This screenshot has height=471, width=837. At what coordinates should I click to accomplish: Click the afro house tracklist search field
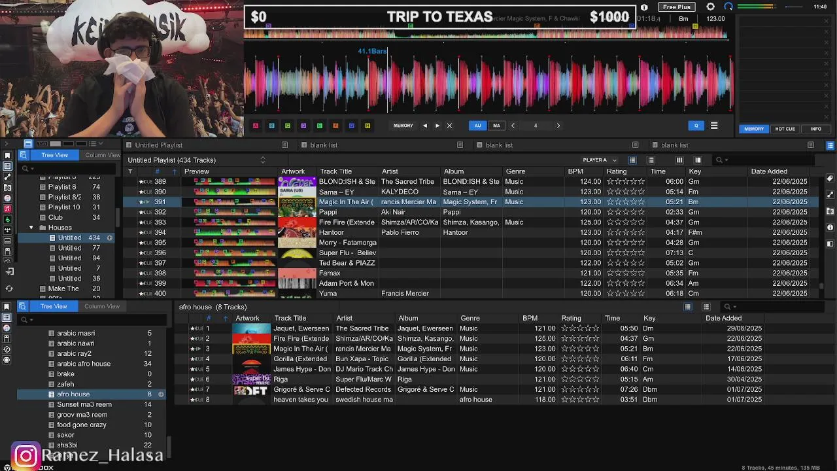[772, 307]
